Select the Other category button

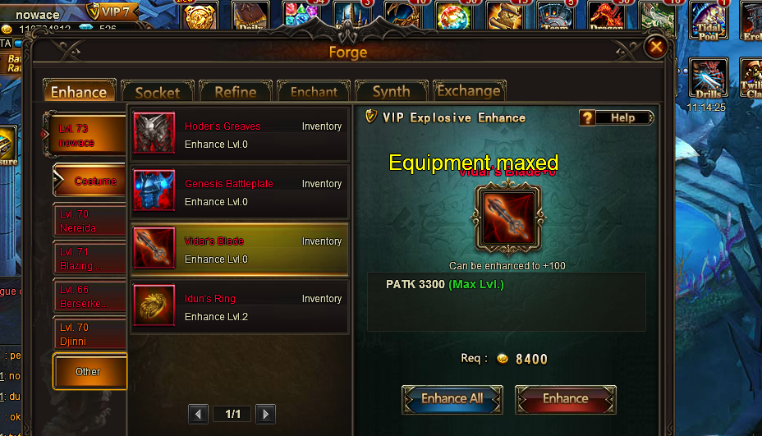(x=90, y=372)
